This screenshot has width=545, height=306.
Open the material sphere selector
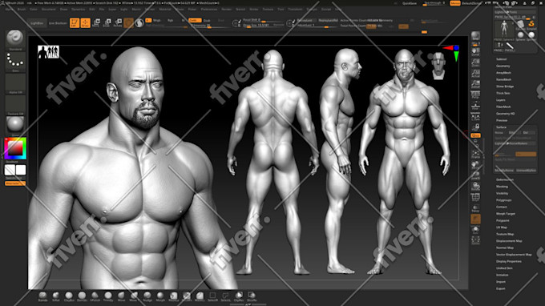pyautogui.click(x=15, y=125)
